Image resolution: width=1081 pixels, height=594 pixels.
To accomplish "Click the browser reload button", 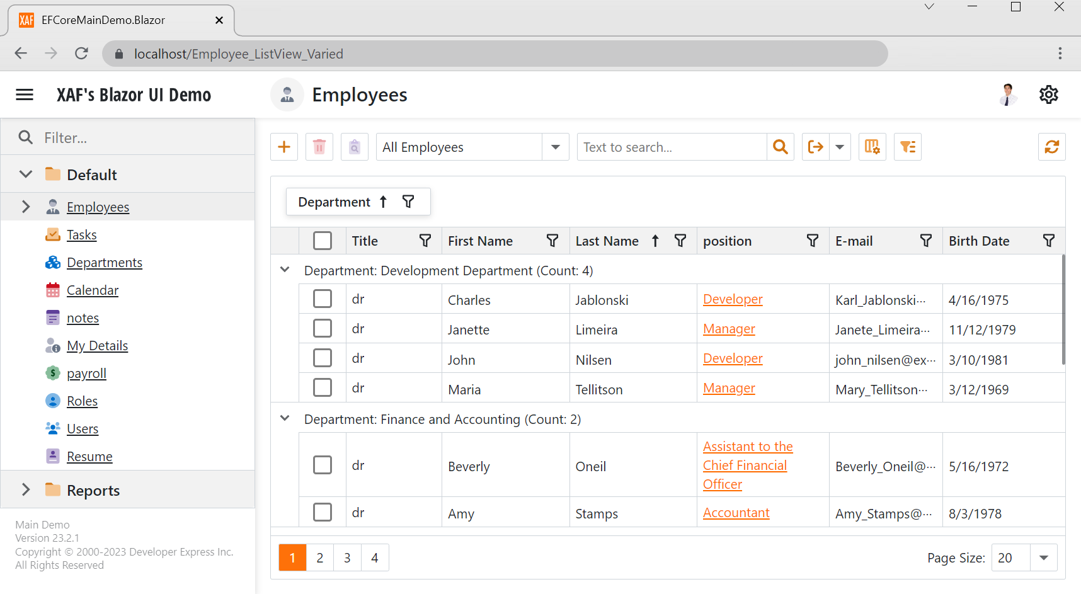I will pos(81,54).
